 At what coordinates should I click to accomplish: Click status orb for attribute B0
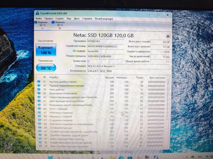pos(40,135)
